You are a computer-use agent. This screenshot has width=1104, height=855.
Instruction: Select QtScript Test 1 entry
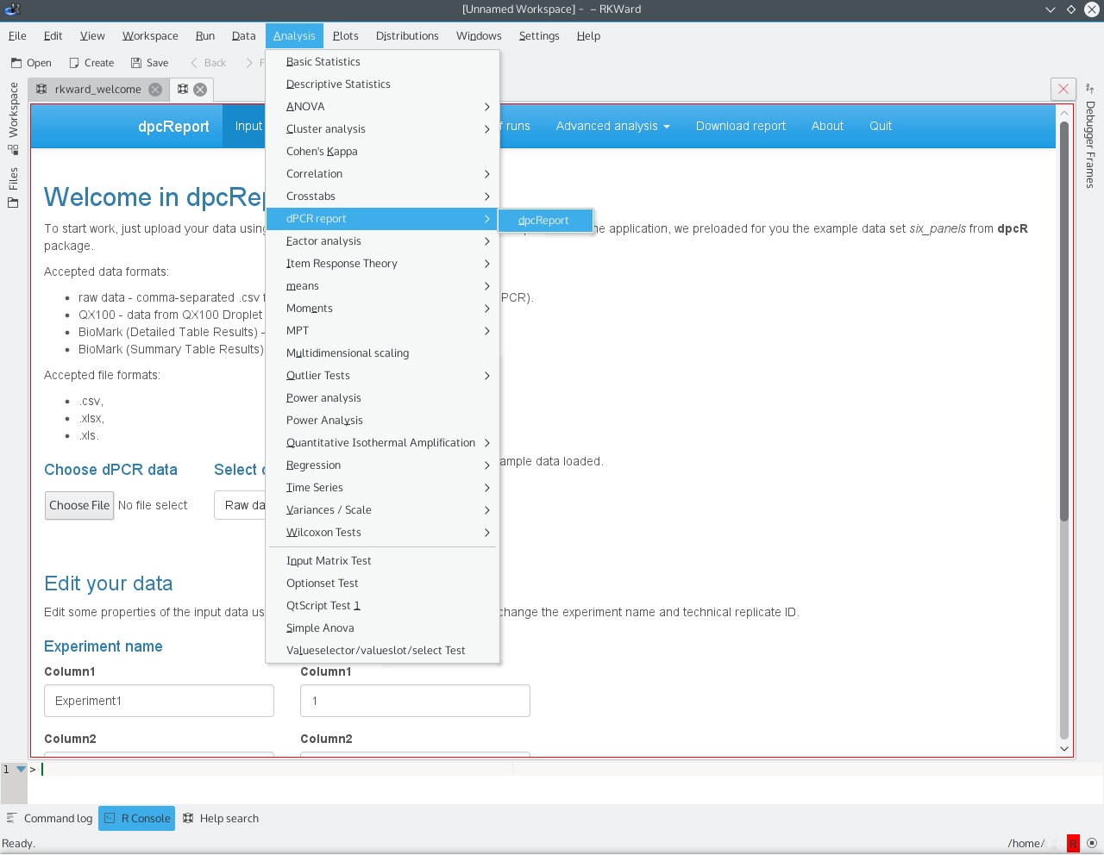tap(382, 606)
